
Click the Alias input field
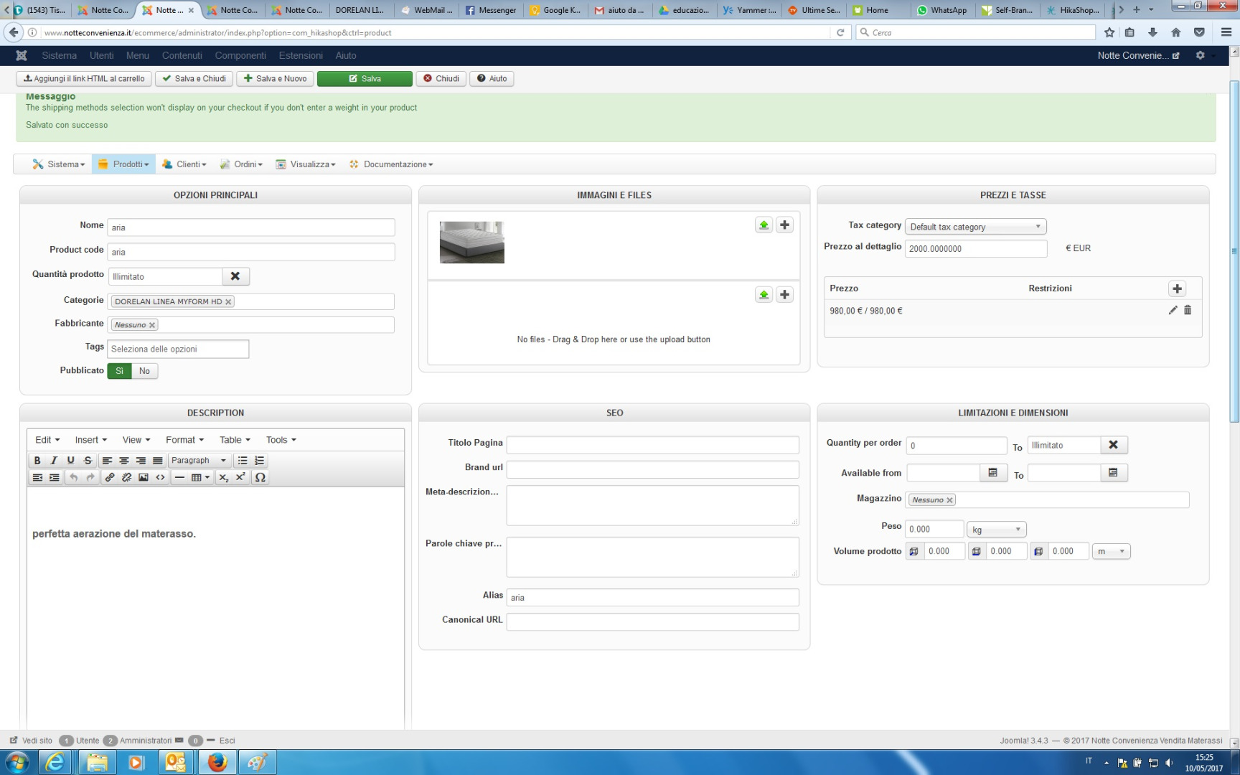tap(653, 598)
